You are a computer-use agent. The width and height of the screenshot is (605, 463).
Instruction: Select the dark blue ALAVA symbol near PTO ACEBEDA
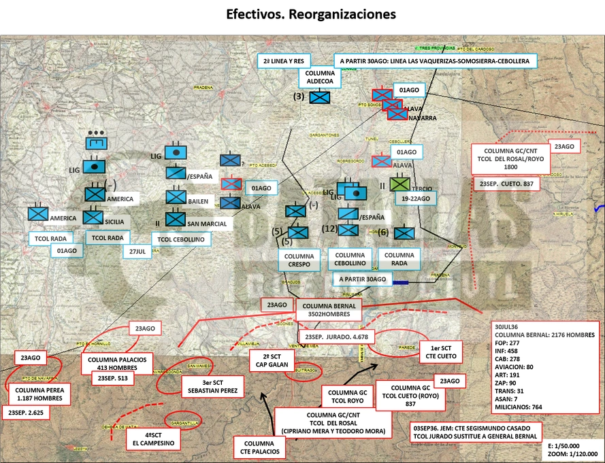click(230, 203)
